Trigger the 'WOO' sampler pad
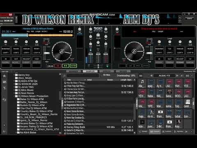This screenshot has width=197, height=148. [x=179, y=93]
